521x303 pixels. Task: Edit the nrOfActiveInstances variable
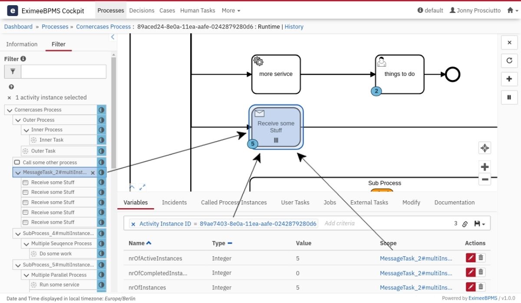coord(471,258)
